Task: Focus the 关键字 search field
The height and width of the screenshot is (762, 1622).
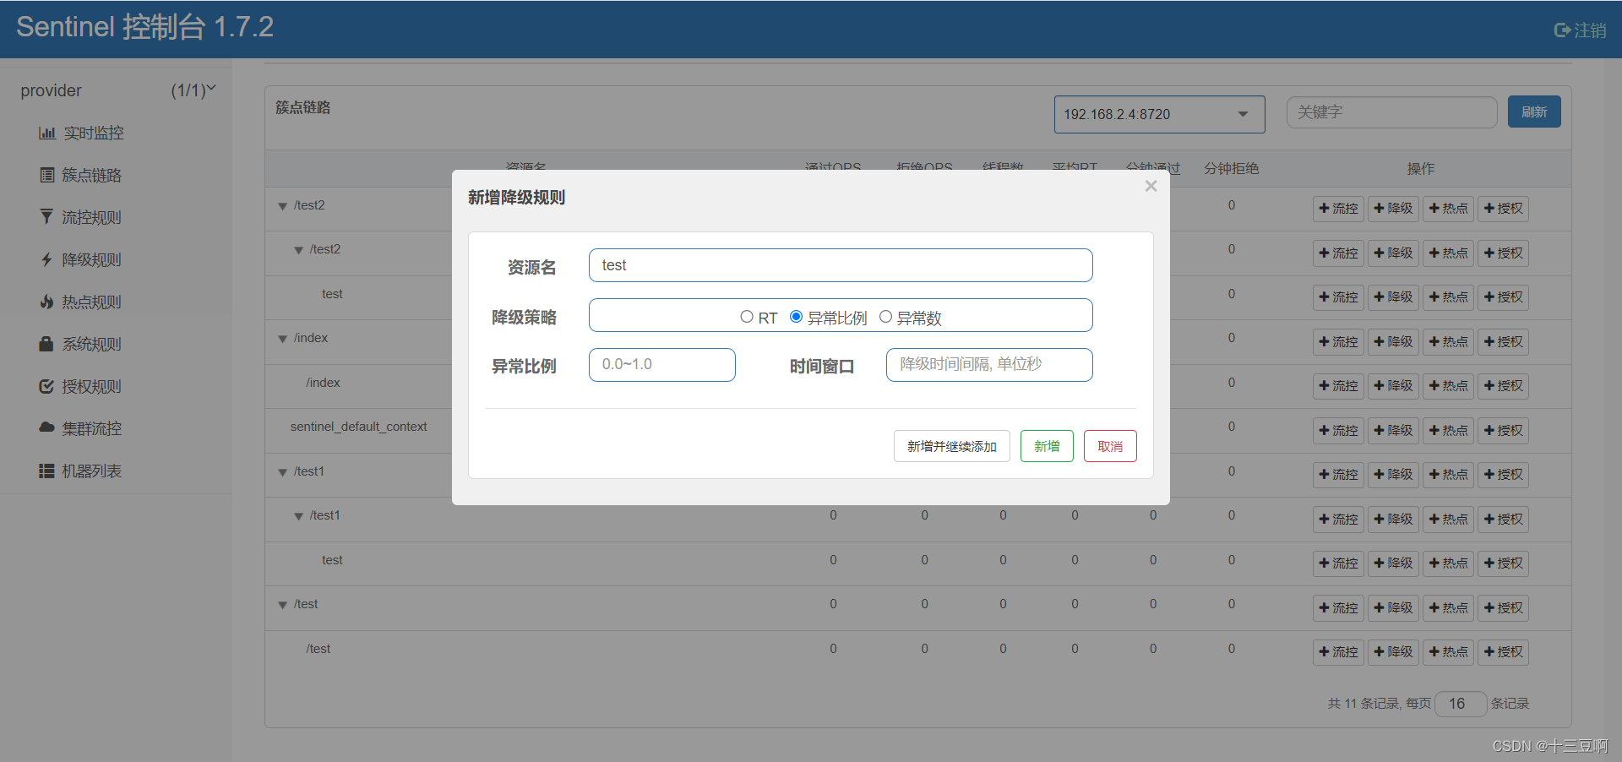Action: click(x=1391, y=112)
